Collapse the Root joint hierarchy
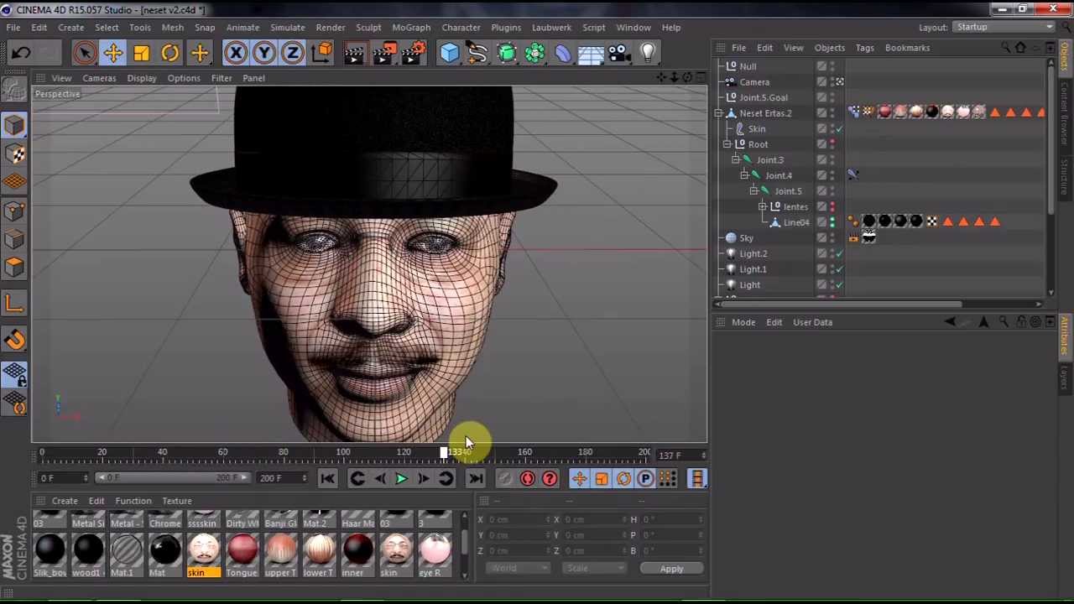The image size is (1074, 604). [x=727, y=144]
